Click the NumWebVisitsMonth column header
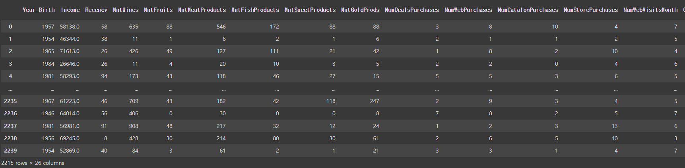 click(650, 10)
